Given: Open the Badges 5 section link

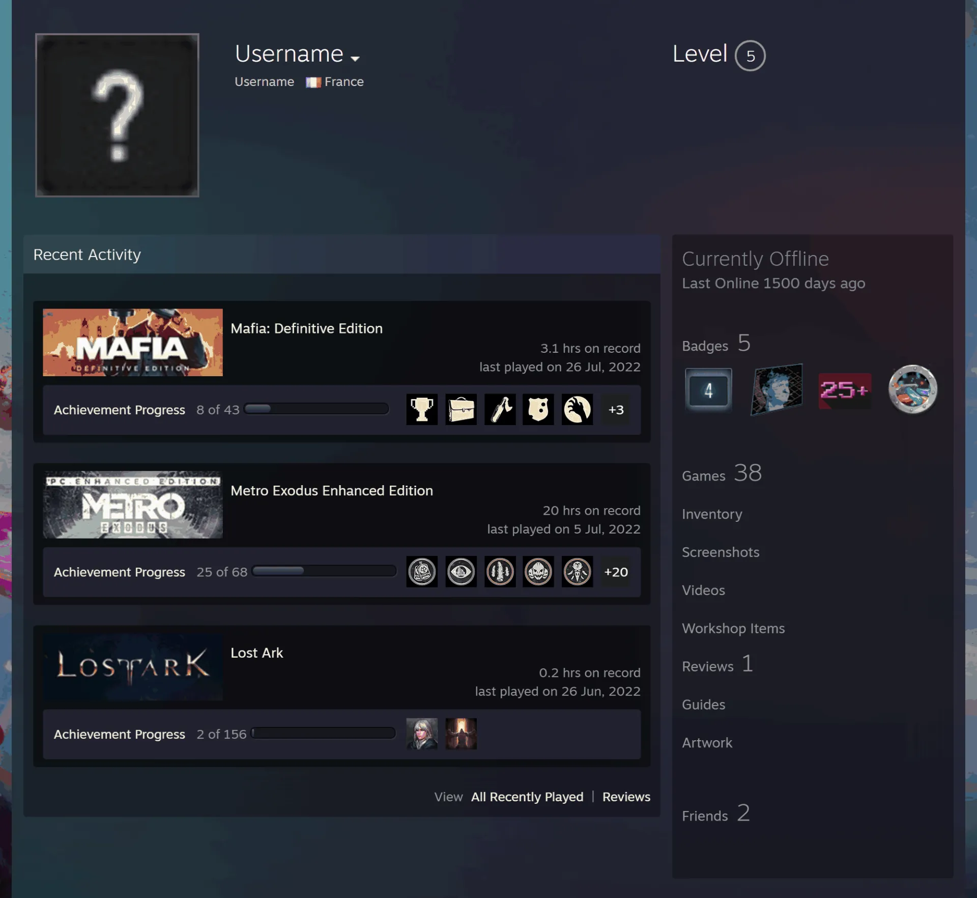Looking at the screenshot, I should (x=716, y=344).
